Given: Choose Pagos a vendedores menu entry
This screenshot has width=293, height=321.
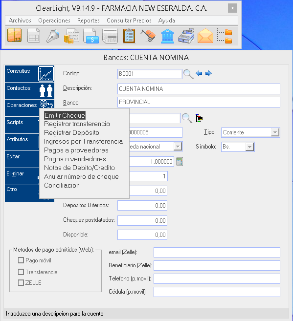Looking at the screenshot, I should click(x=75, y=159).
